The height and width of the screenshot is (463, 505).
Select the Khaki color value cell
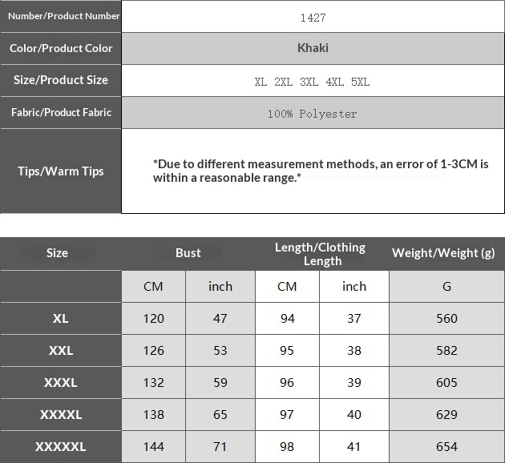[x=313, y=48]
